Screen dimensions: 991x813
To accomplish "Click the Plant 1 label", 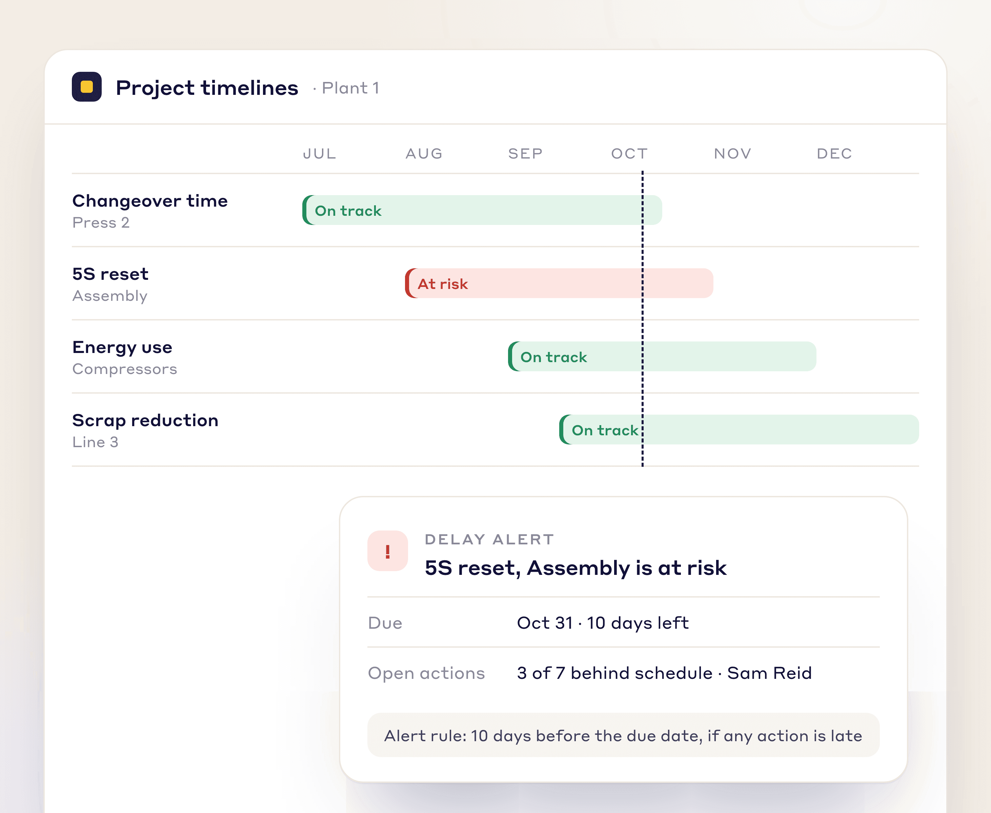I will (x=350, y=88).
